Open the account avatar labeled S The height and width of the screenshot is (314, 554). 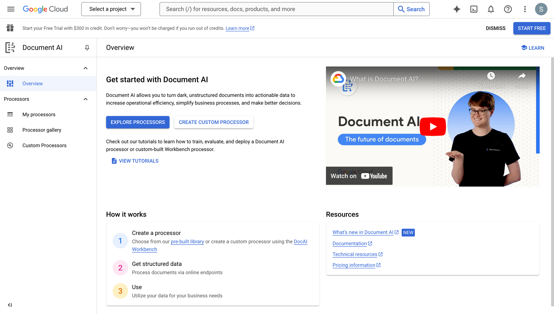pos(541,9)
